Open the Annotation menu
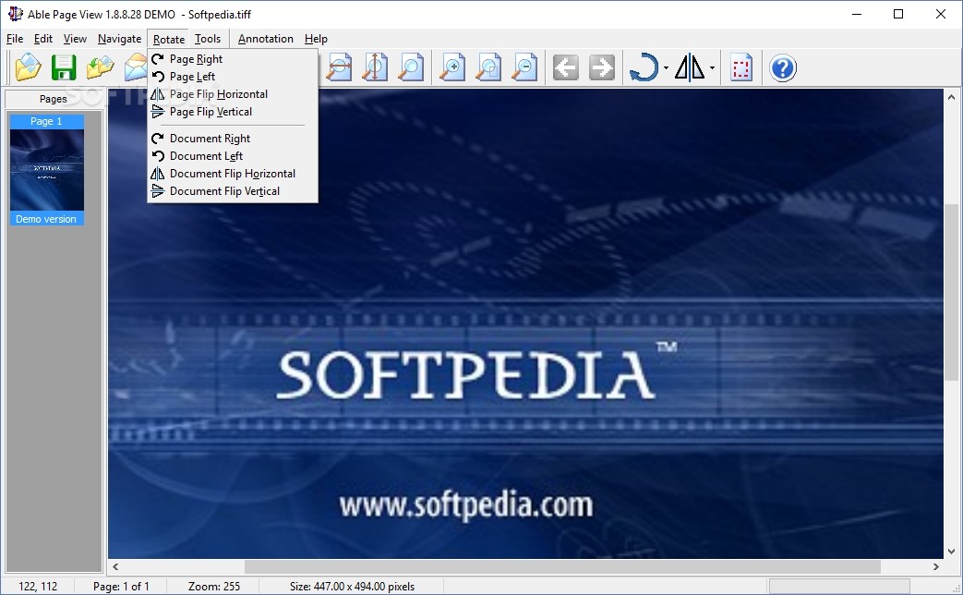The width and height of the screenshot is (963, 595). (x=265, y=39)
